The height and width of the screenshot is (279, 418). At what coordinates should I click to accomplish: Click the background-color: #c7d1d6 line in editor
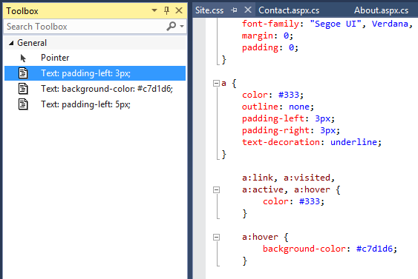330,249
